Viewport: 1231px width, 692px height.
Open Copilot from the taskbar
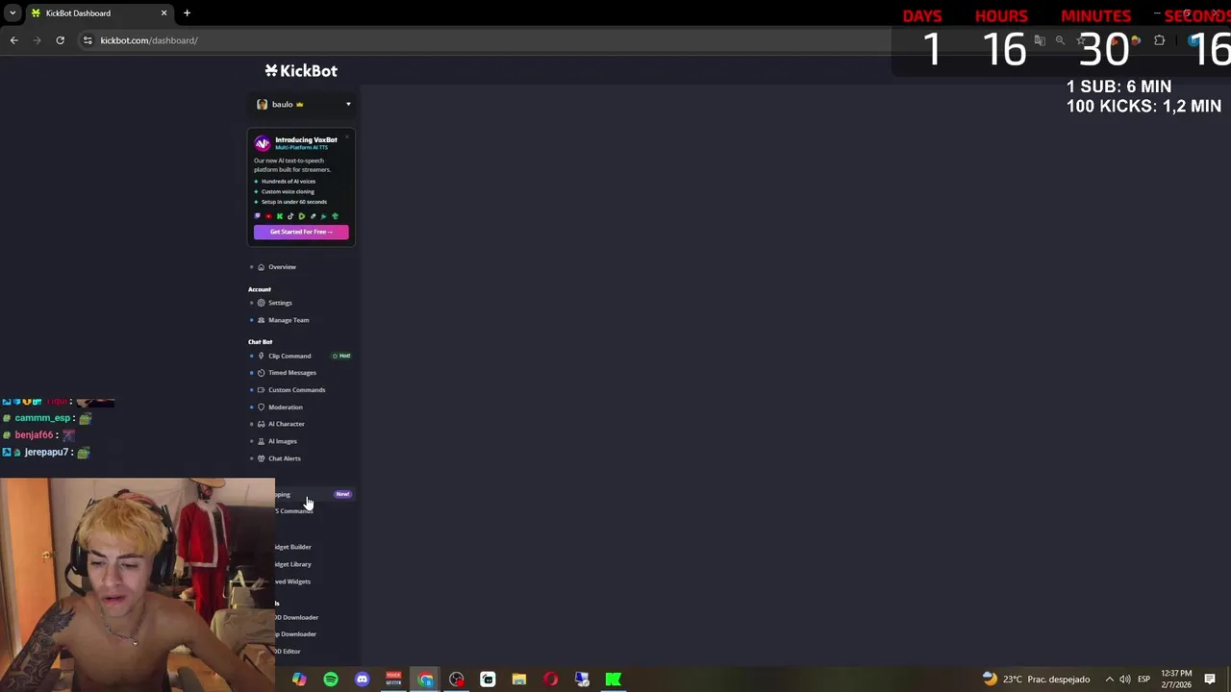(x=299, y=680)
